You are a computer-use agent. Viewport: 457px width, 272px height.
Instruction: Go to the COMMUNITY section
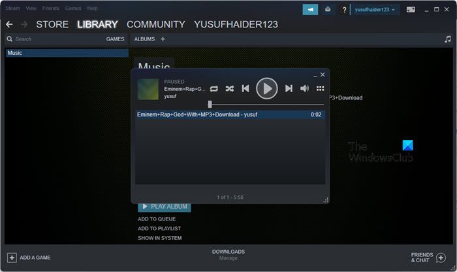click(156, 24)
